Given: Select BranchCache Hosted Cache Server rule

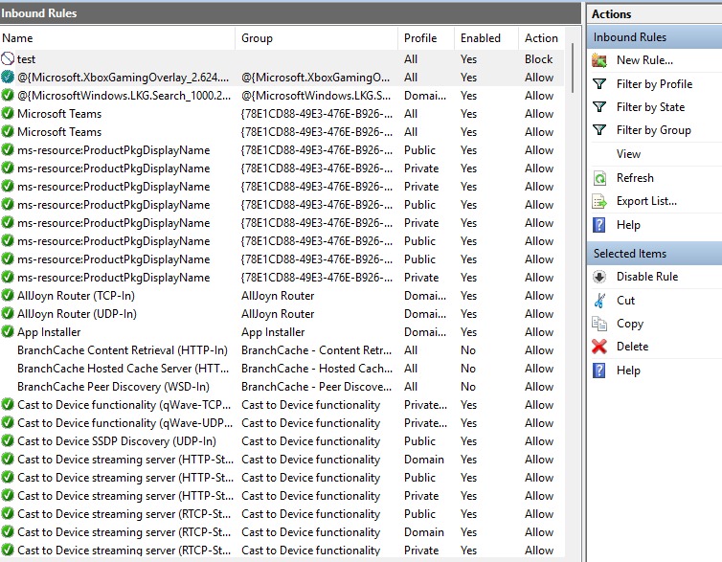Looking at the screenshot, I should 123,369.
